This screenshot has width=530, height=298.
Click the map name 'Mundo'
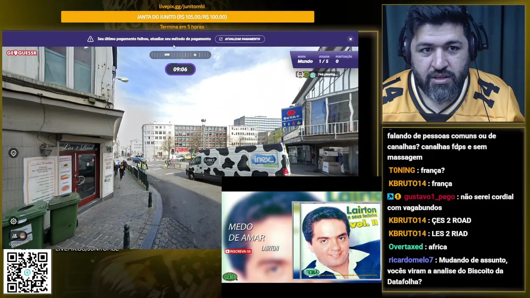point(305,61)
